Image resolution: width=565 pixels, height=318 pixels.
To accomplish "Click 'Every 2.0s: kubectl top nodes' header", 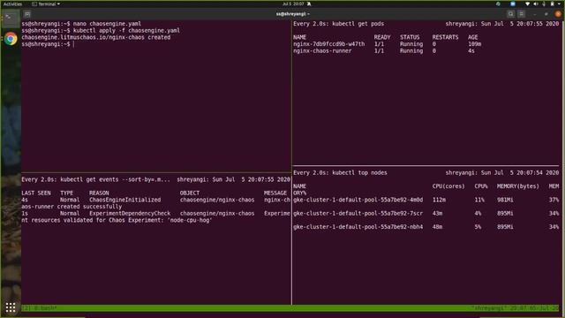I will [340, 173].
